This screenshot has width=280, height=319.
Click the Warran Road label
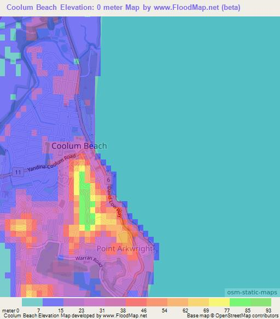tap(89, 261)
